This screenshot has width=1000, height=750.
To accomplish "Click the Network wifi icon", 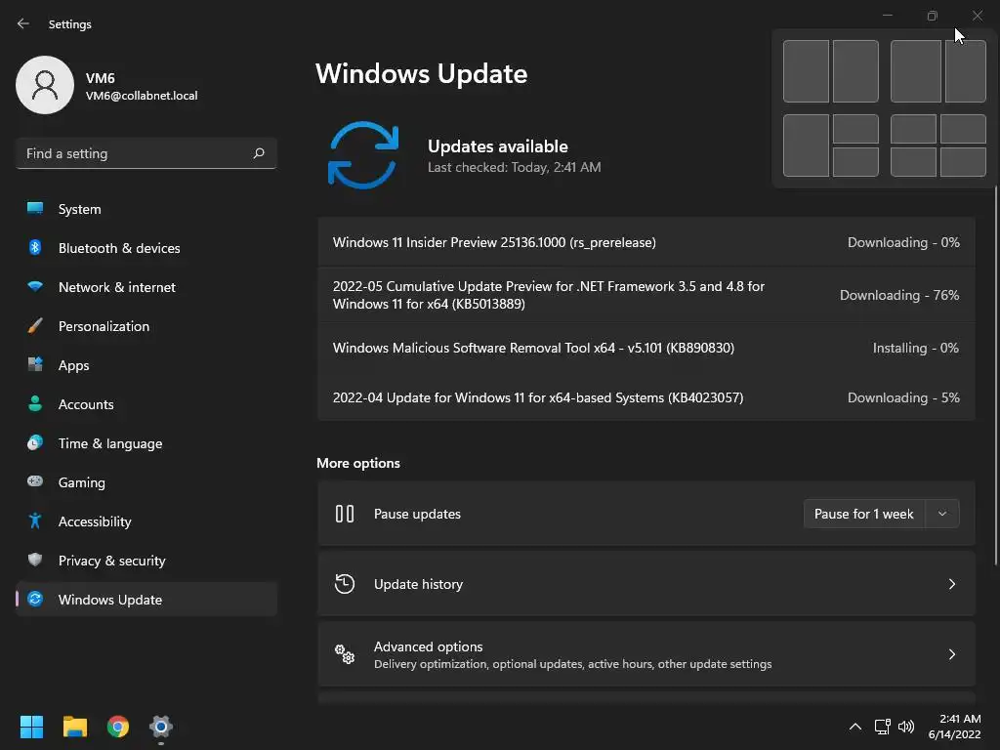I will (x=35, y=286).
